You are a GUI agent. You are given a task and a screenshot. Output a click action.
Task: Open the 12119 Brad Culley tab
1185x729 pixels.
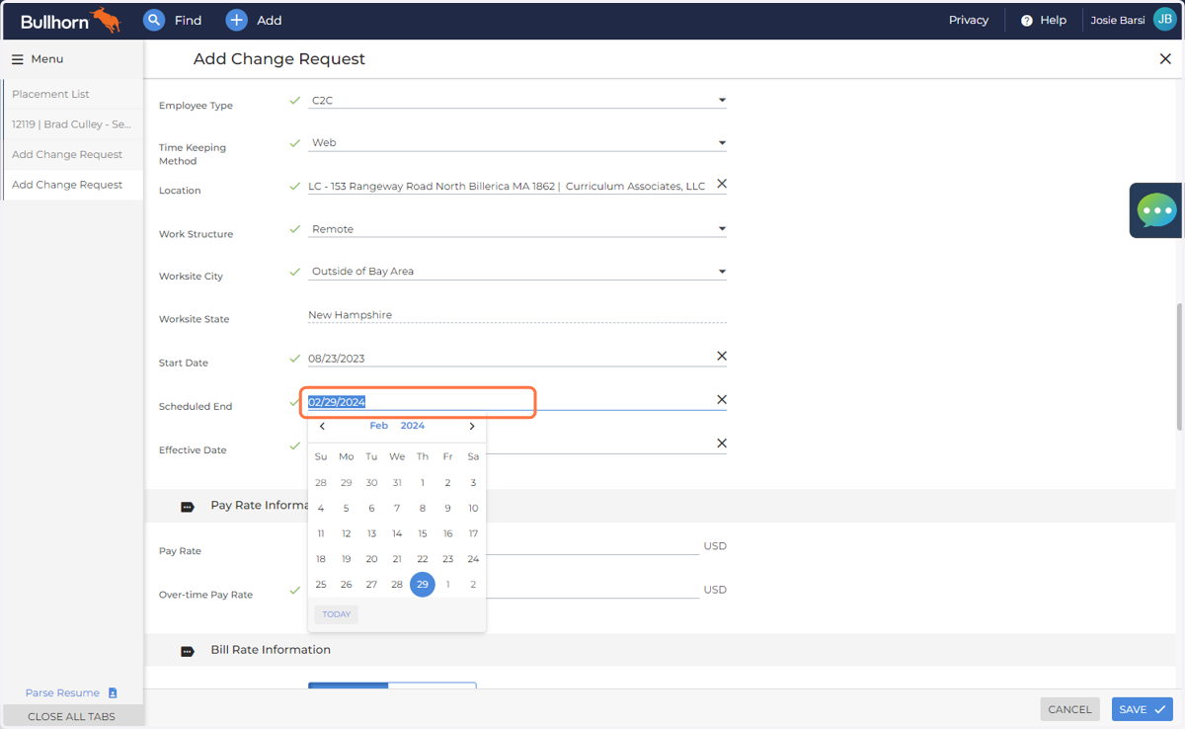pos(72,124)
